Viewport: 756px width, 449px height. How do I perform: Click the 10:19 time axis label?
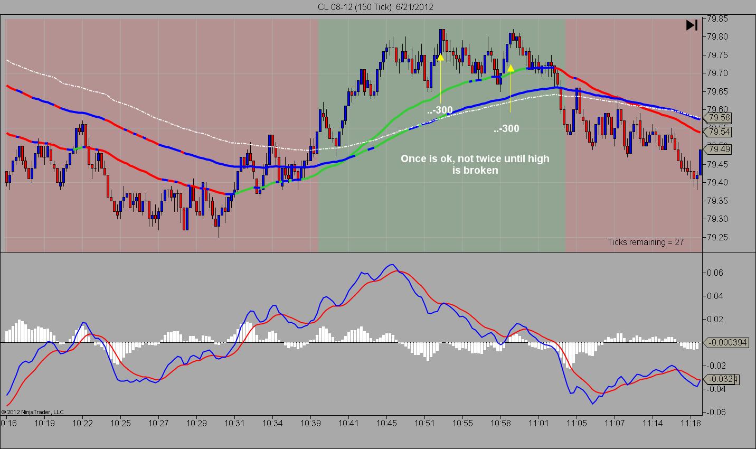point(45,423)
